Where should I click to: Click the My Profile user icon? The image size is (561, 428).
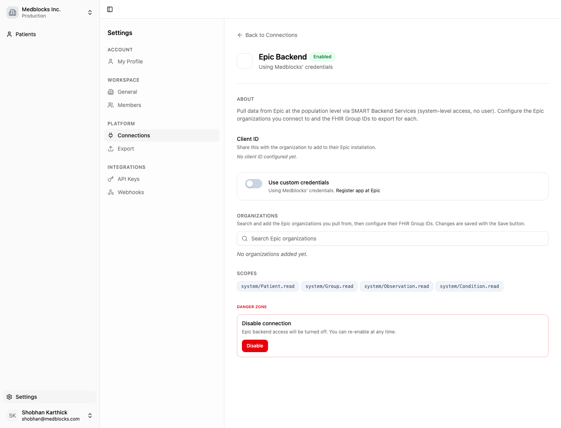tap(111, 61)
